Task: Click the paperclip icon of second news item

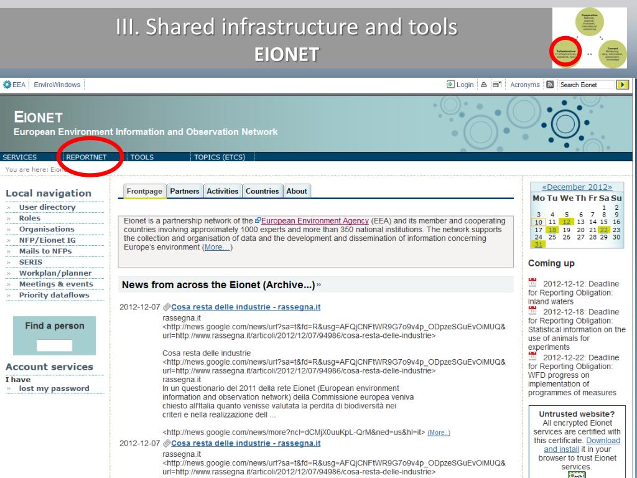Action: pyautogui.click(x=166, y=443)
